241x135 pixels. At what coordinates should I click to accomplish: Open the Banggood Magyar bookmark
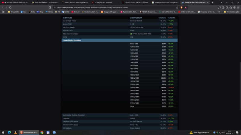(109, 12)
